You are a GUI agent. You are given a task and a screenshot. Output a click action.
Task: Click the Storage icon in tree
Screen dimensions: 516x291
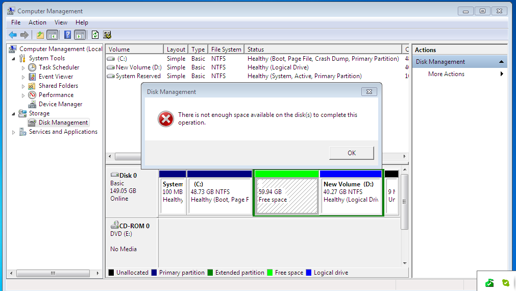pyautogui.click(x=22, y=113)
